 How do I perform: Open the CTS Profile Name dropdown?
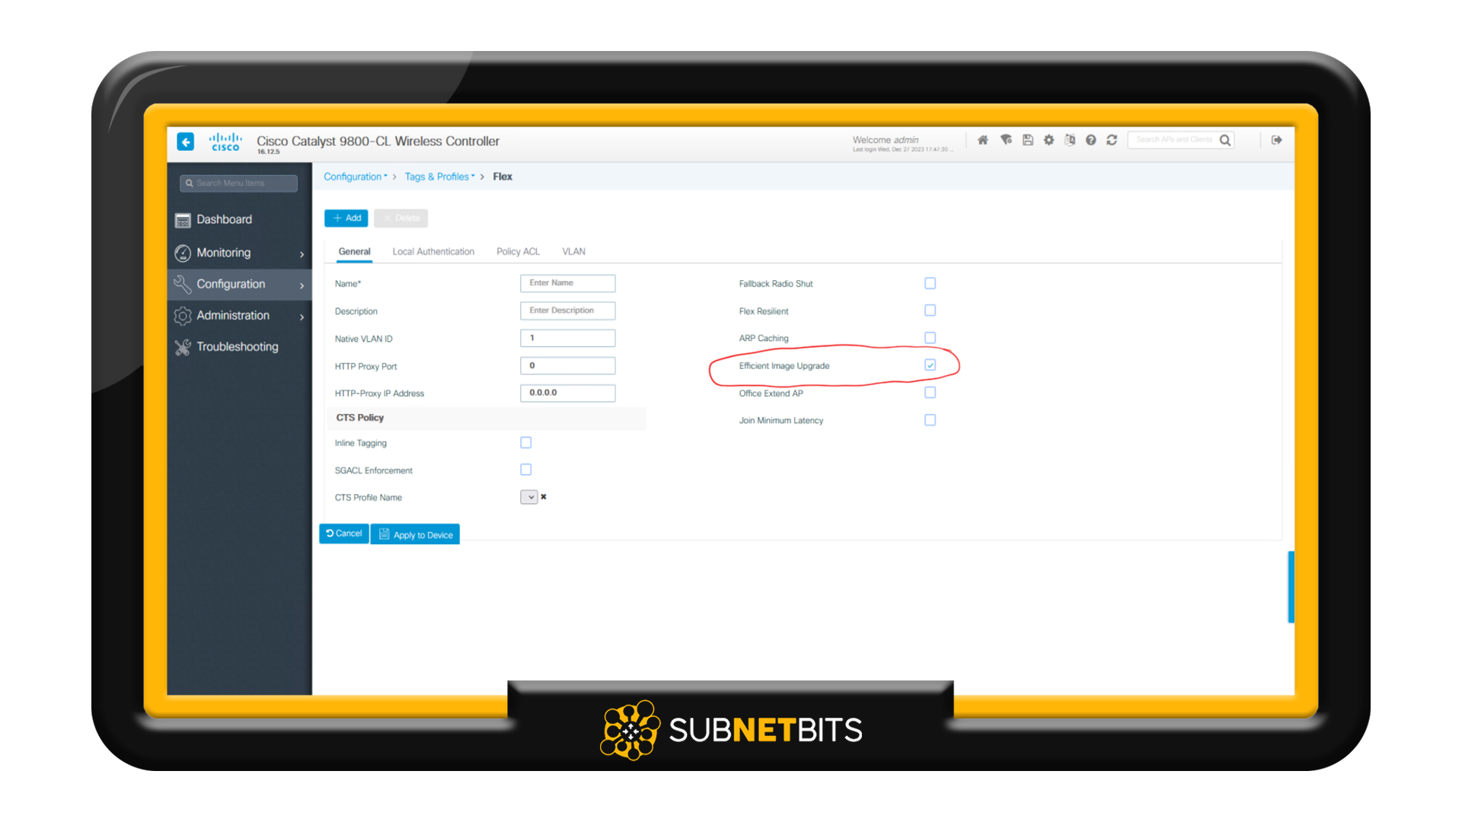(529, 497)
